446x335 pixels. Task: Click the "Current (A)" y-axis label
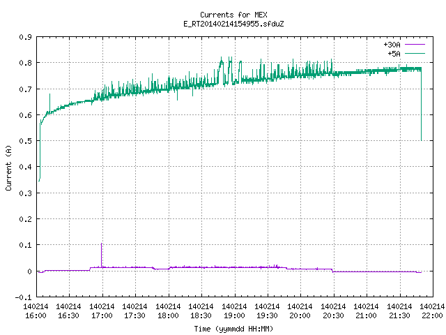coord(8,167)
